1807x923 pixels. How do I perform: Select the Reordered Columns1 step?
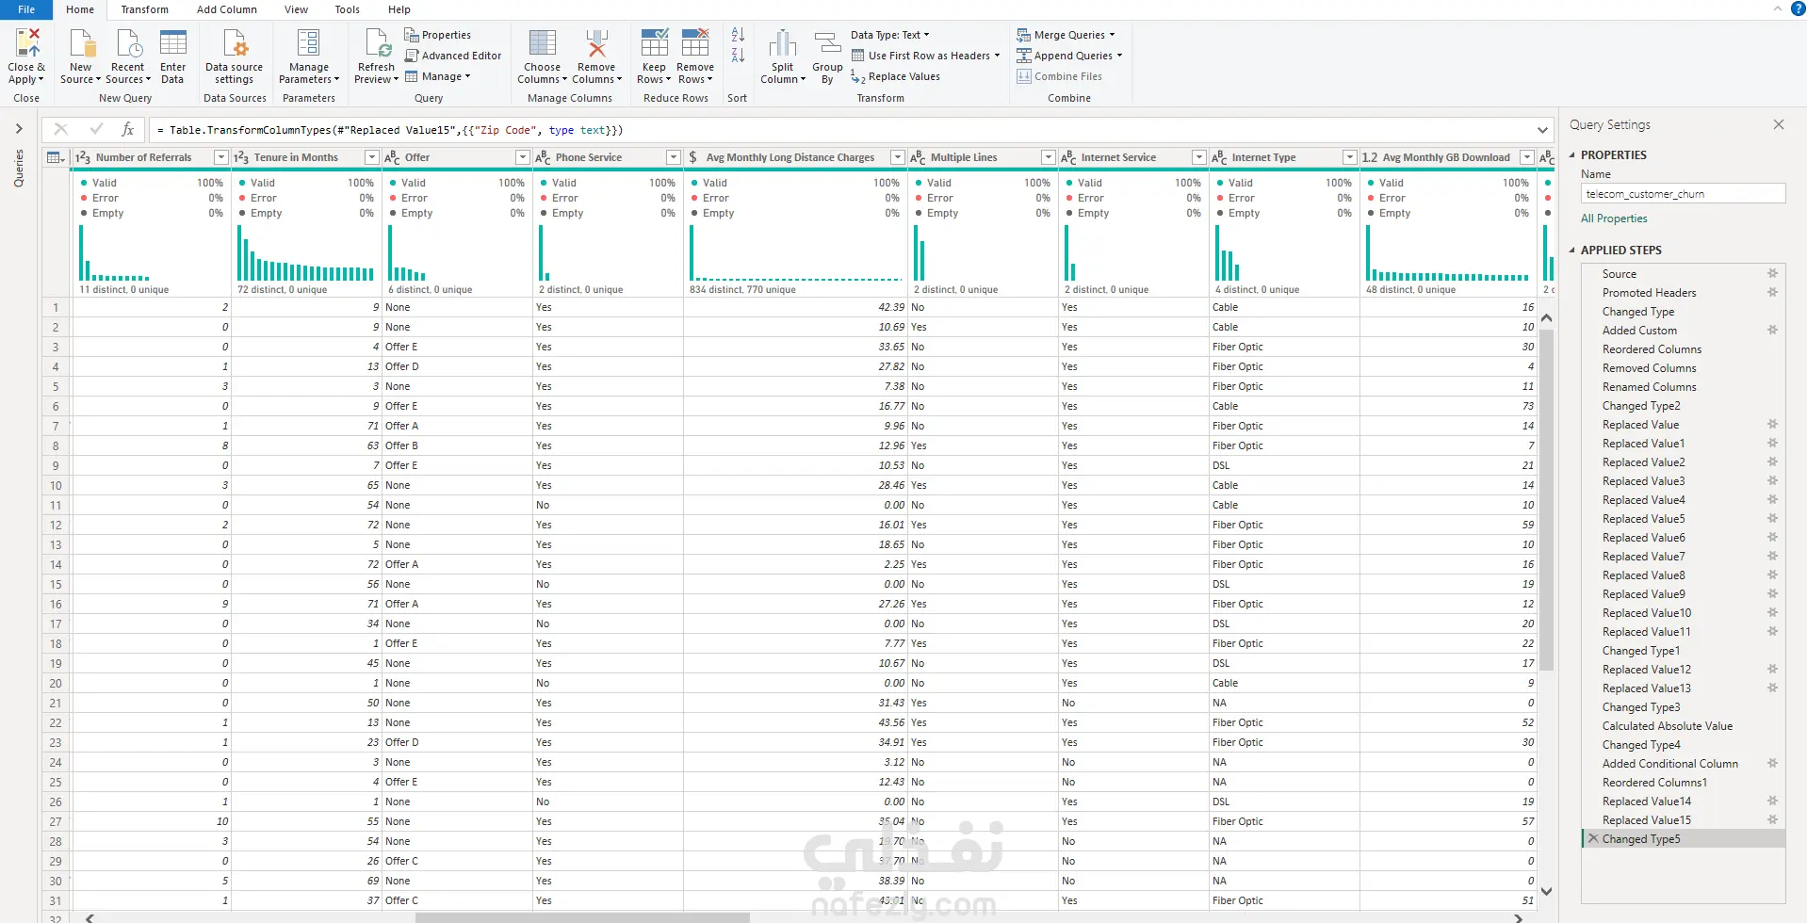click(1655, 783)
